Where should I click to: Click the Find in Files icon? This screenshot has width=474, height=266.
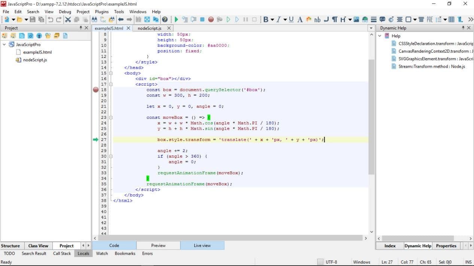(x=112, y=19)
